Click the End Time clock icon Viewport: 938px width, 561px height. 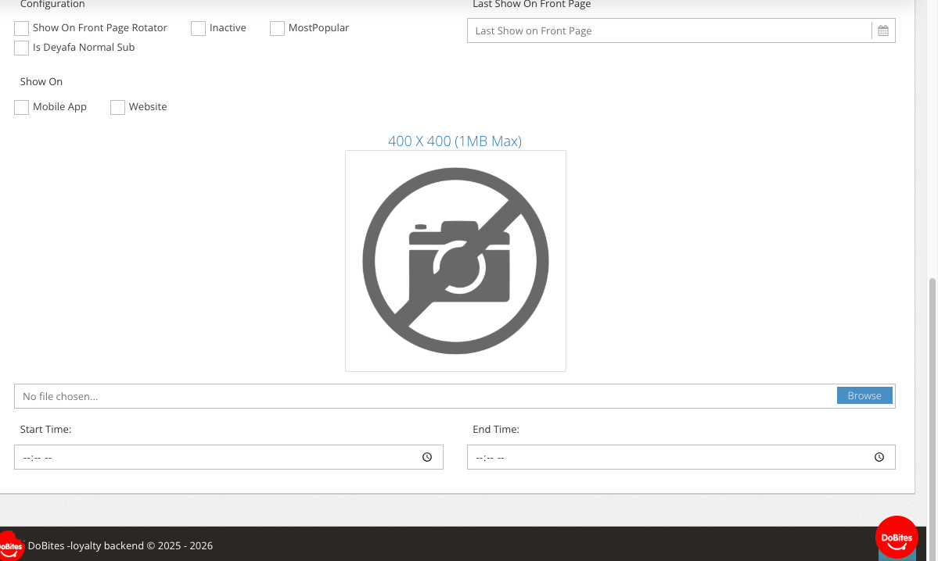pyautogui.click(x=879, y=457)
